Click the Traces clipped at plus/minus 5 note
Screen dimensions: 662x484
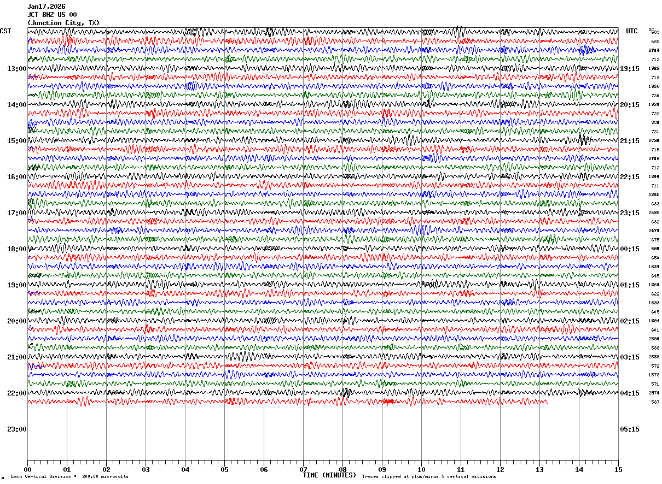[x=429, y=477]
